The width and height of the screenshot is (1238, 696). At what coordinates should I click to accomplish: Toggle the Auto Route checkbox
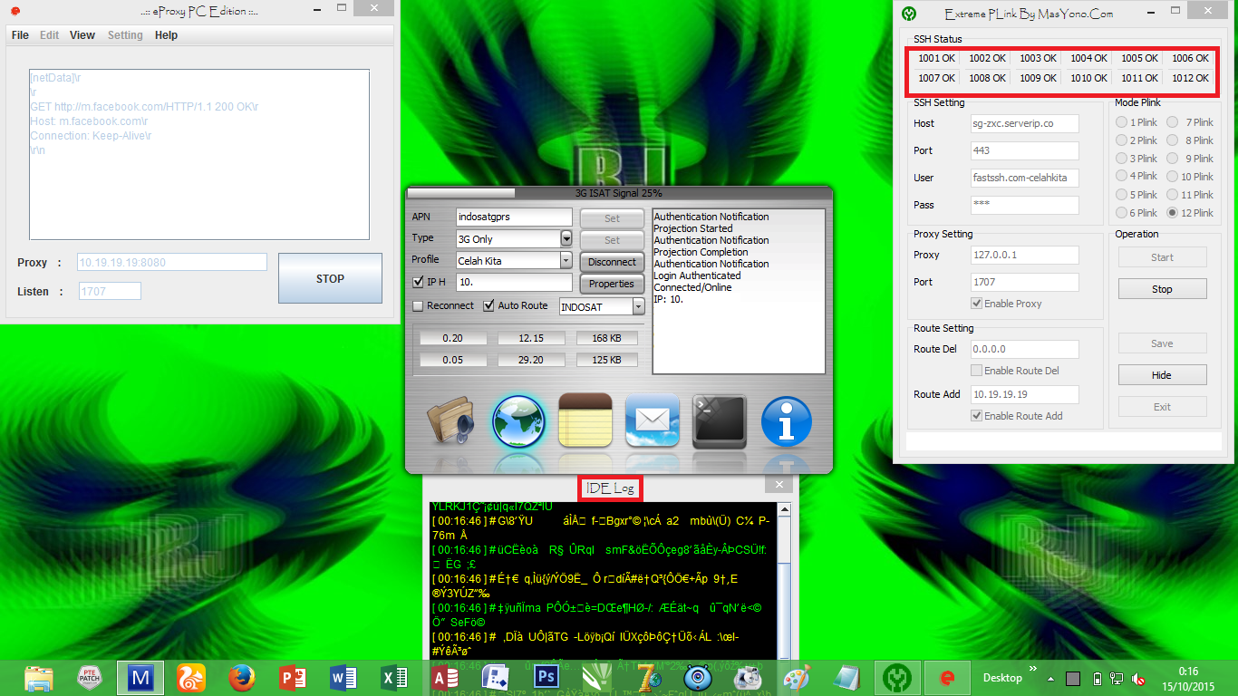[x=488, y=305]
